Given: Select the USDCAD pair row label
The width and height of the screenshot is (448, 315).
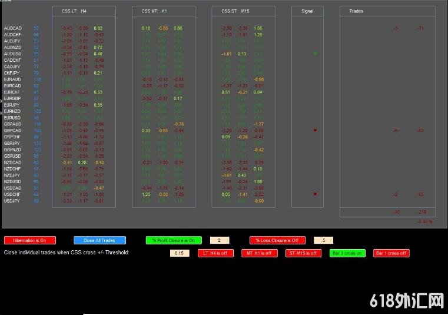Looking at the screenshot, I should pos(12,188).
